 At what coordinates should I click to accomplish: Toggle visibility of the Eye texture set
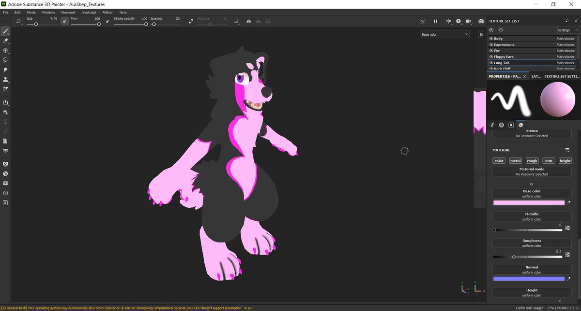click(x=491, y=51)
